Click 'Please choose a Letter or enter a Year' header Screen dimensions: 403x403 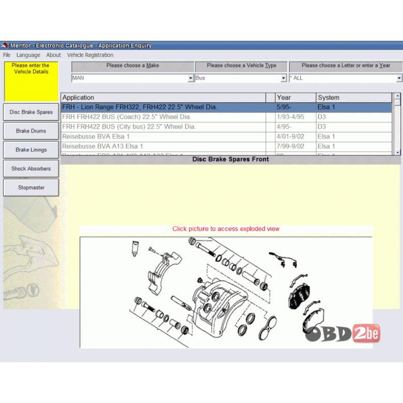point(346,66)
